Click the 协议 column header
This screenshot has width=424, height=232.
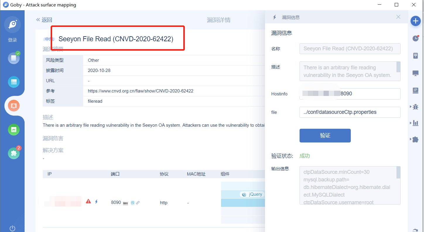[164, 174]
